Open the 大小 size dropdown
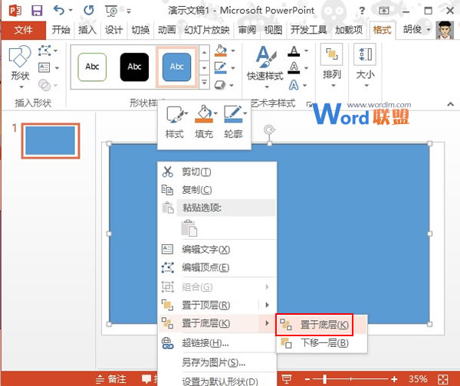460x386 pixels. pyautogui.click(x=365, y=66)
